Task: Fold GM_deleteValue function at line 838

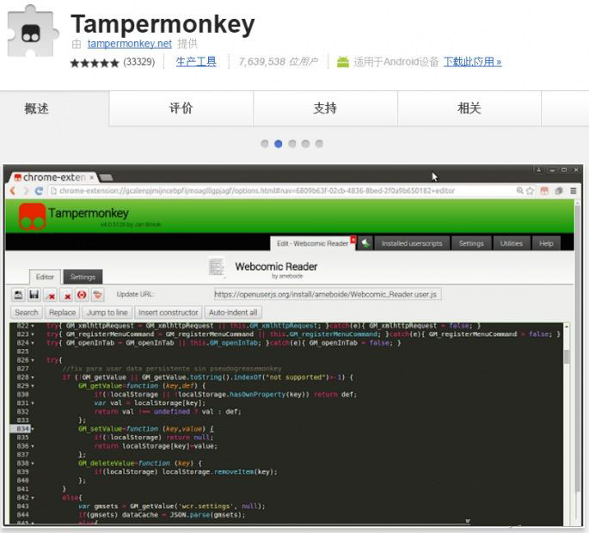Action: [33, 463]
